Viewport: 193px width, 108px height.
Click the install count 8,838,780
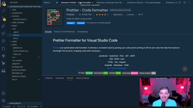(85, 15)
